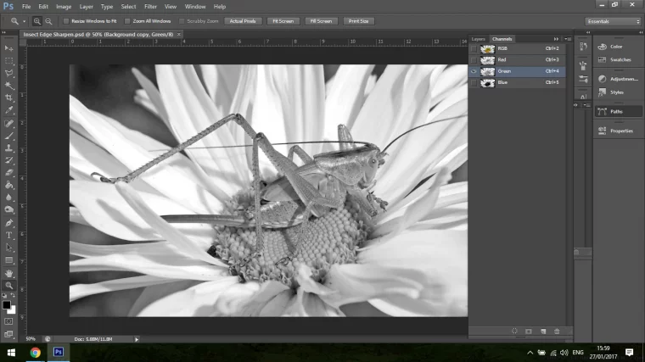Open the Filter menu
Screen dimensions: 645x362
coord(150,7)
